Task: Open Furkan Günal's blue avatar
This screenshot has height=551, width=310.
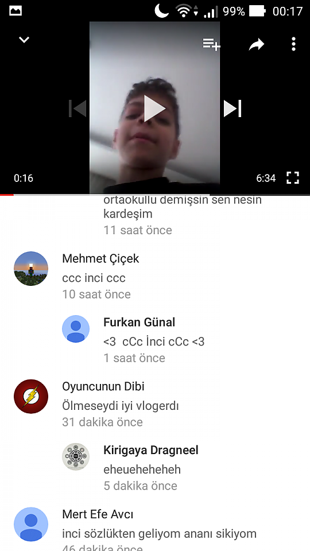Action: click(76, 329)
